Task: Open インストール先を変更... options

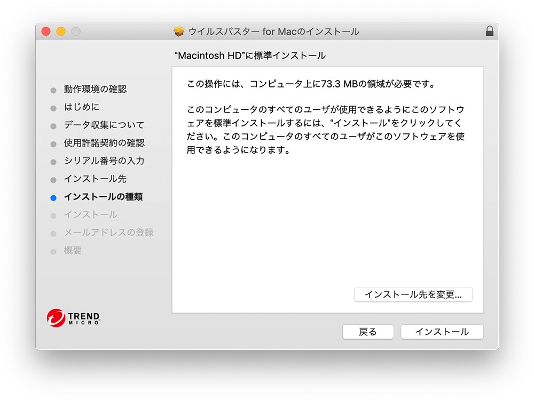Action: pyautogui.click(x=413, y=294)
